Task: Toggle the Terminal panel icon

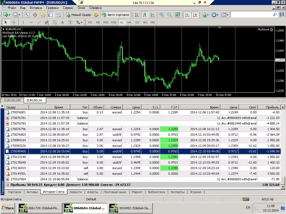Action: 51,15
